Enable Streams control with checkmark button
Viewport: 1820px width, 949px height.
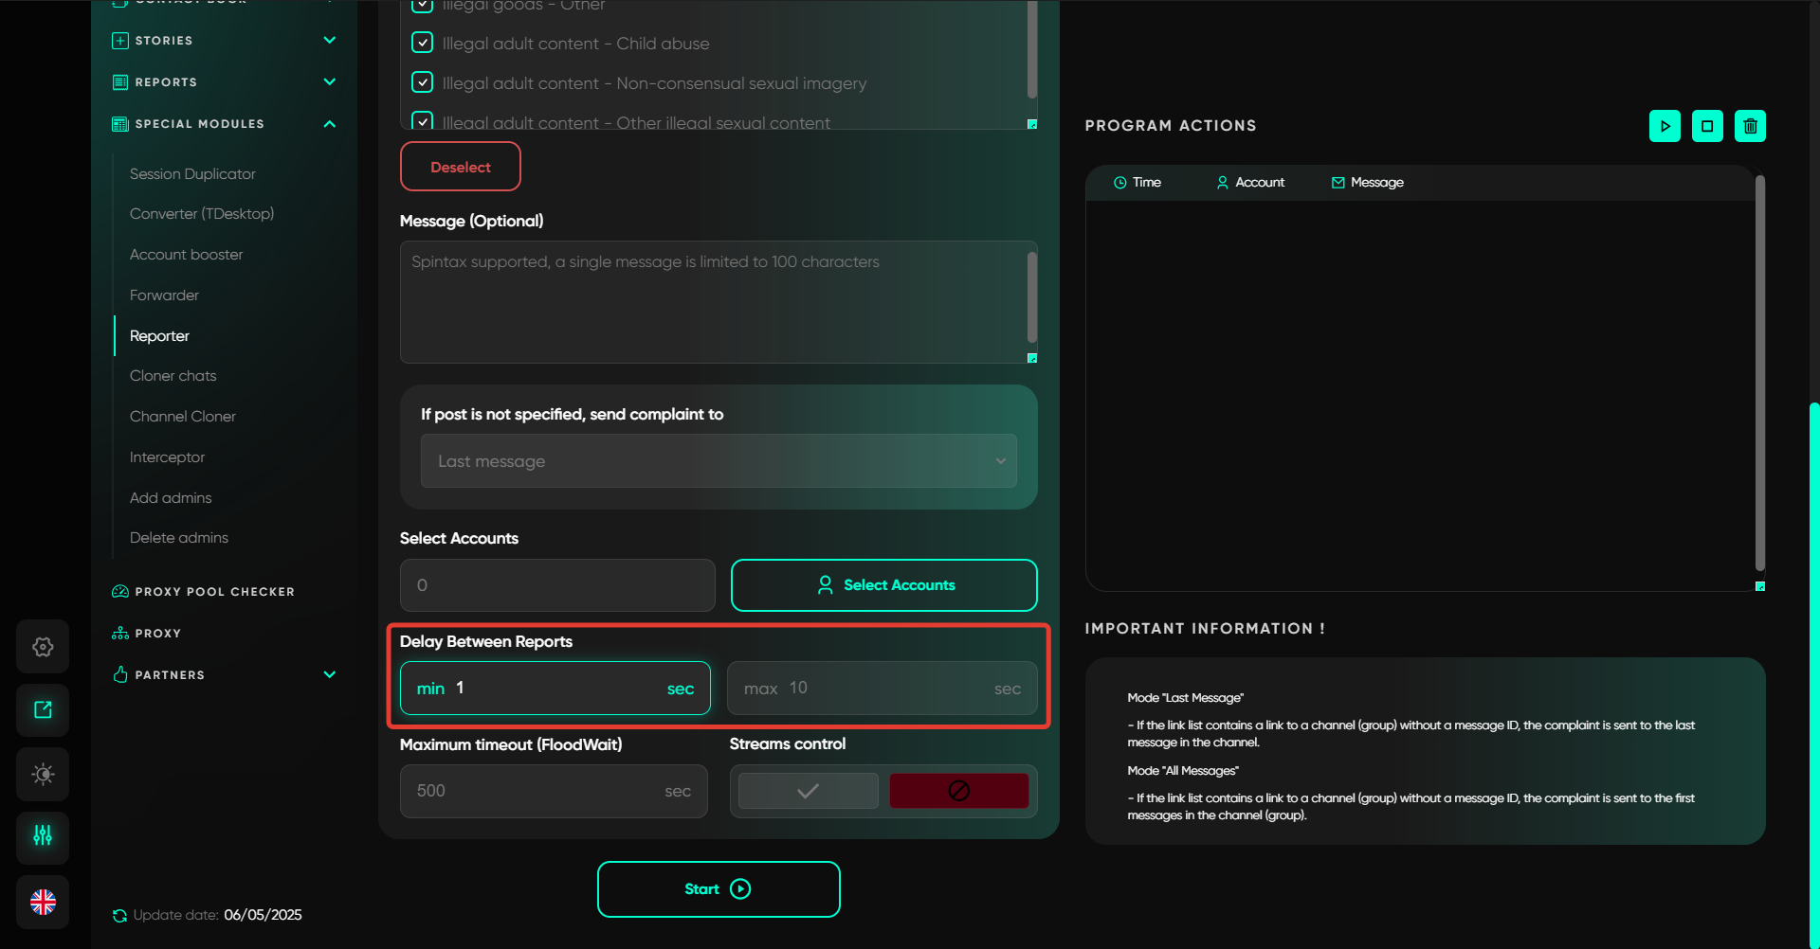808,791
